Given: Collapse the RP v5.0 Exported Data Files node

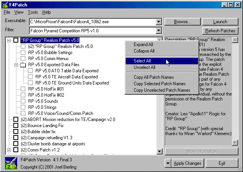Looking at the screenshot, I should pos(16,65).
